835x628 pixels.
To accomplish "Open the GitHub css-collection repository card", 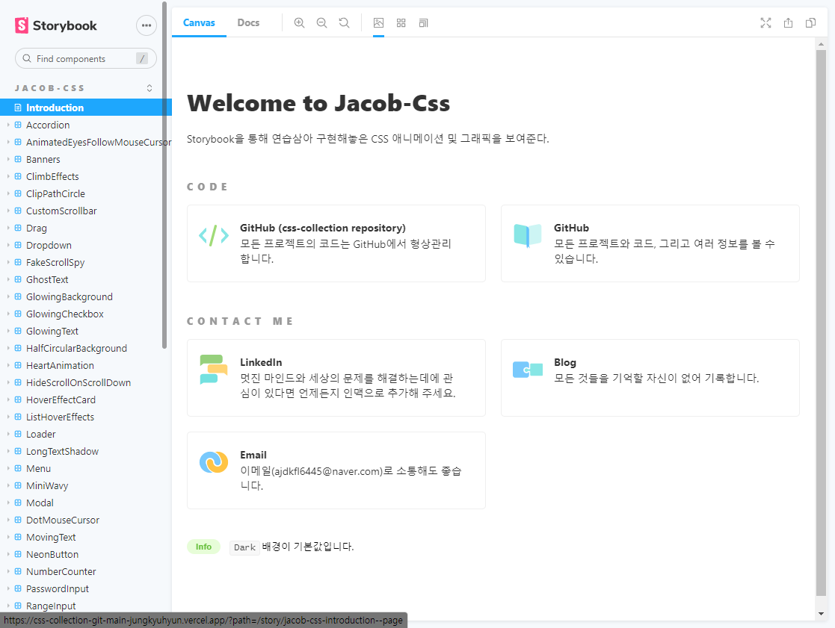I will click(336, 243).
